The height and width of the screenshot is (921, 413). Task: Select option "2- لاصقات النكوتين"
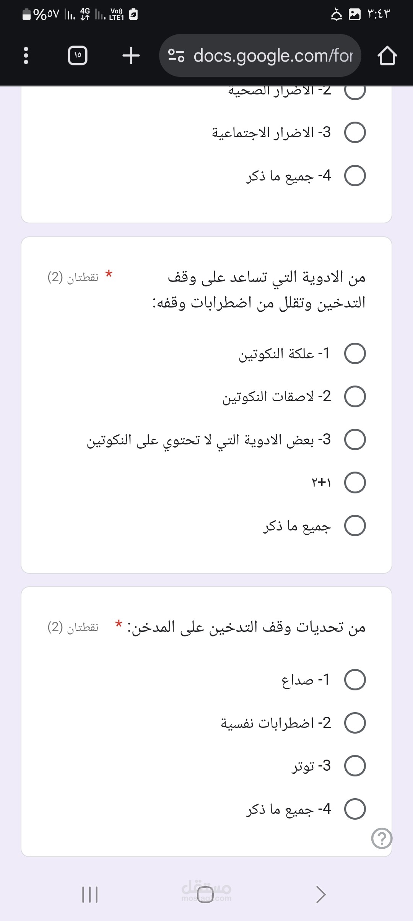355,397
